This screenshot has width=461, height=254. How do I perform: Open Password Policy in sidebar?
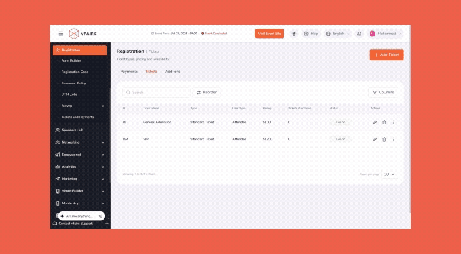click(x=74, y=83)
